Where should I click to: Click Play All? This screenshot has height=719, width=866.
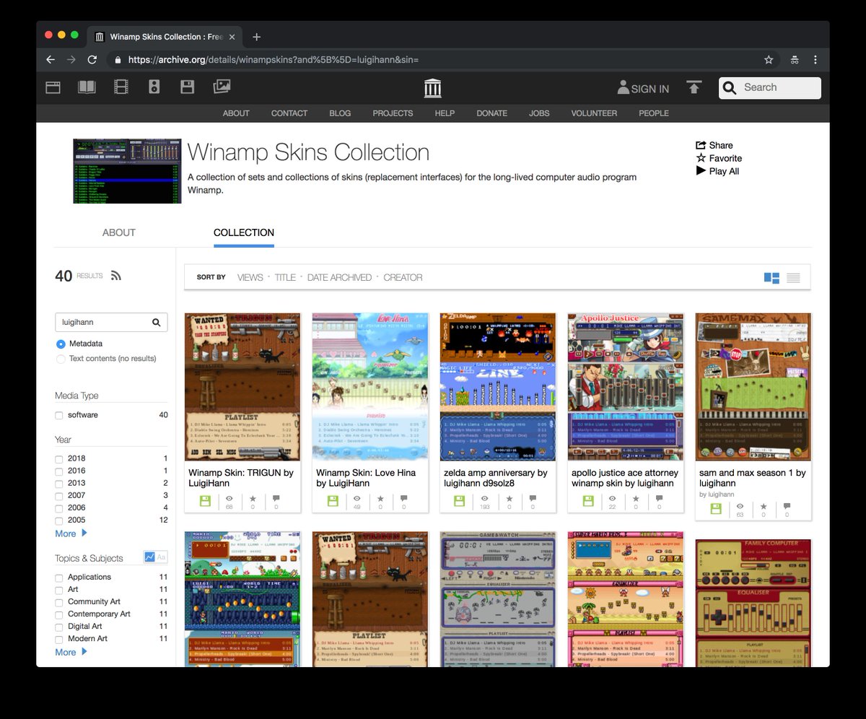point(717,171)
